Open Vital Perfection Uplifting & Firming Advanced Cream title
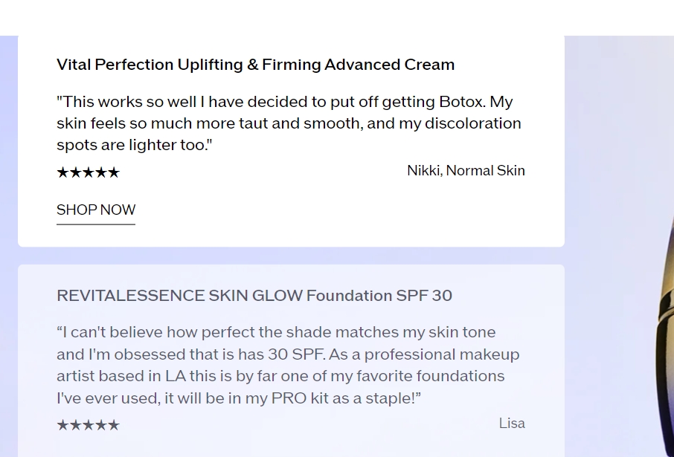This screenshot has width=674, height=457. (x=255, y=65)
